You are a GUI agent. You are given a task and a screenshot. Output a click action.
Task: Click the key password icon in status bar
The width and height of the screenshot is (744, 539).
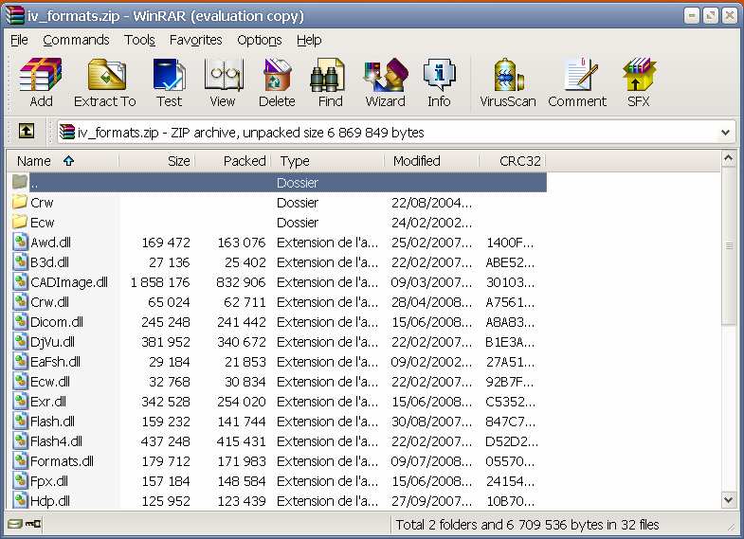point(33,524)
